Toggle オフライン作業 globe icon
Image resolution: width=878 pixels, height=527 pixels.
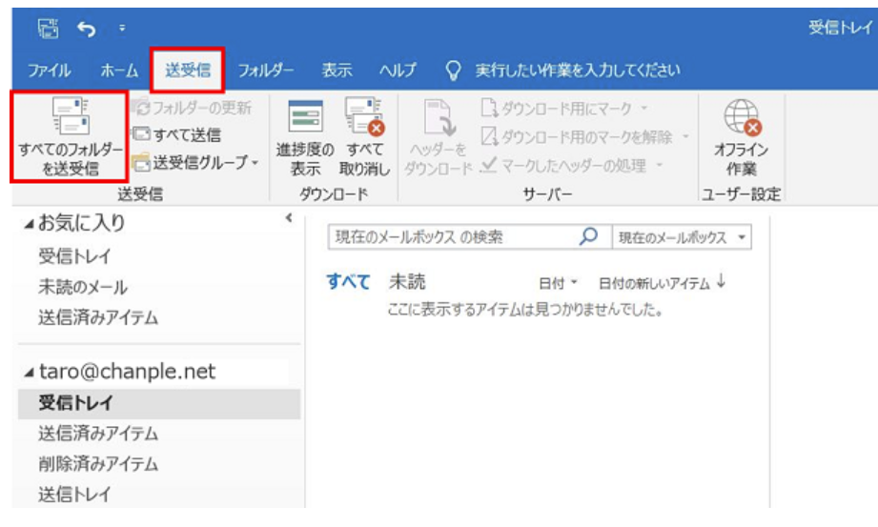click(742, 117)
